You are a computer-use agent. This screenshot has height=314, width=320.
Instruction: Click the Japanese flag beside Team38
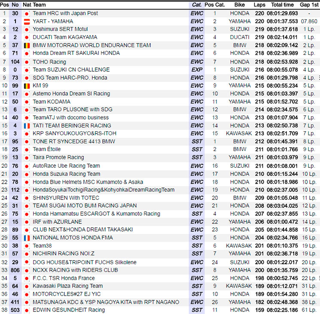[x=27, y=246]
